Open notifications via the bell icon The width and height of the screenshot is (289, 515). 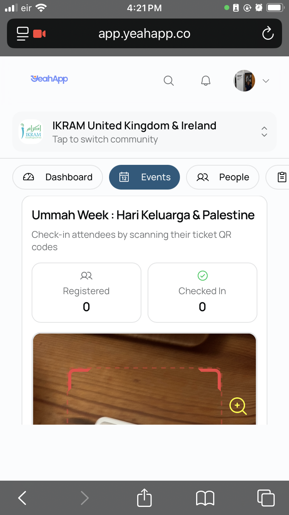coord(205,81)
